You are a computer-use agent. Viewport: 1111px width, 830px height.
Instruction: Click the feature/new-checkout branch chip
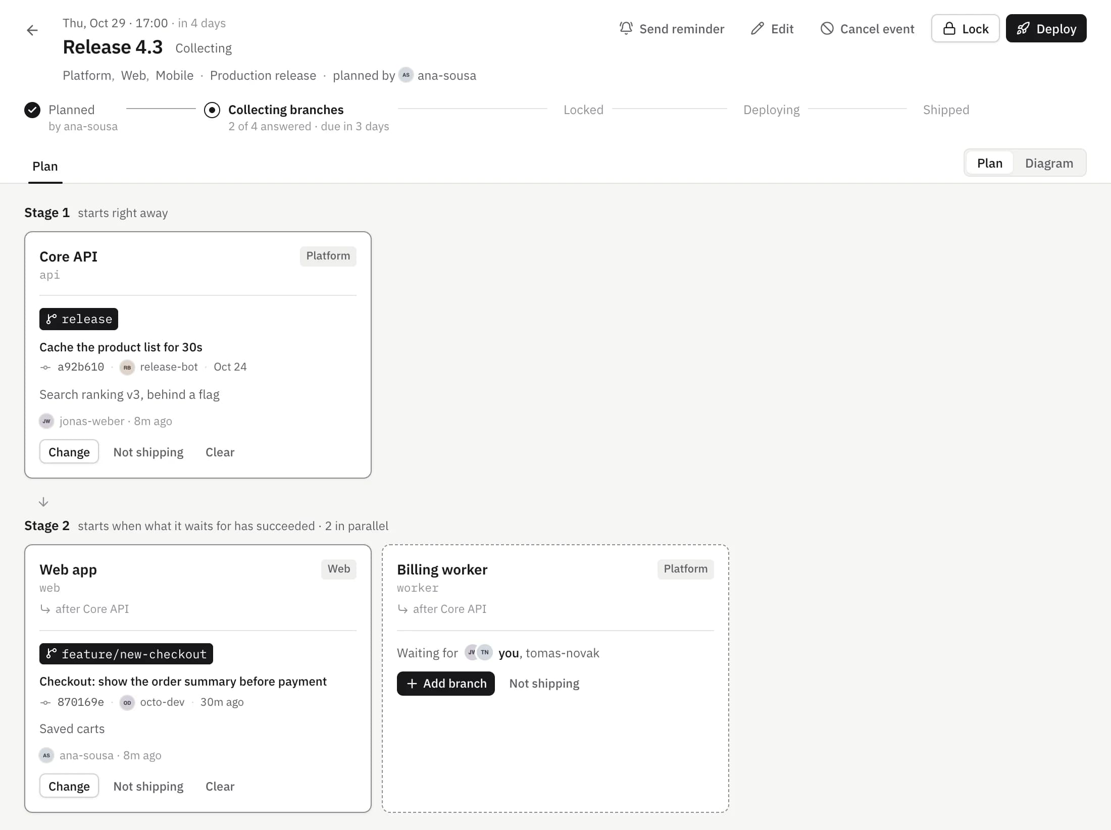click(x=126, y=654)
